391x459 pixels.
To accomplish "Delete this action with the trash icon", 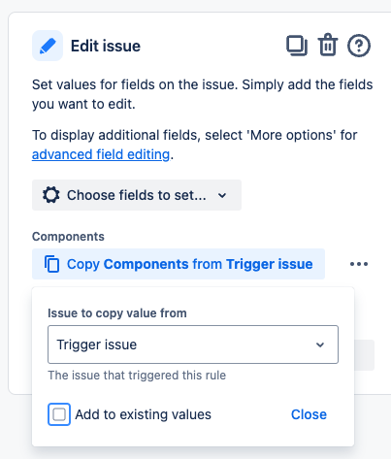I will pos(328,45).
